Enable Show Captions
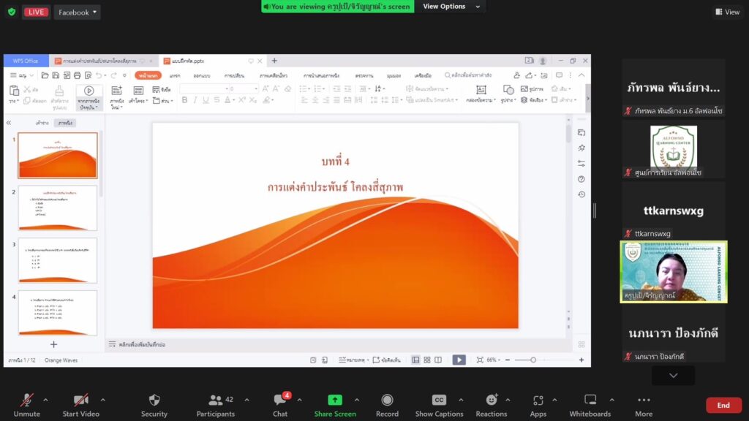The height and width of the screenshot is (421, 749). (x=439, y=401)
